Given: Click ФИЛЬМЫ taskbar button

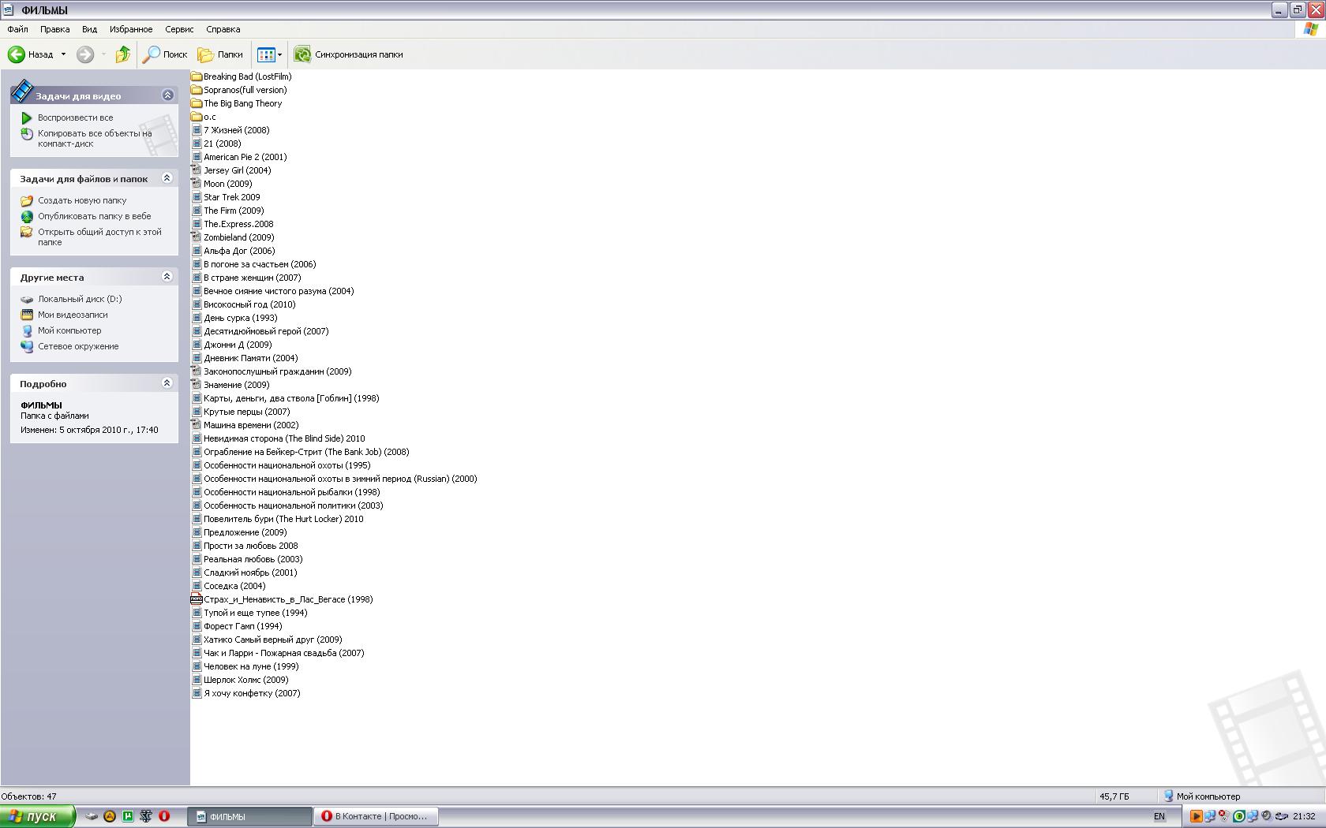Looking at the screenshot, I should pos(249,816).
